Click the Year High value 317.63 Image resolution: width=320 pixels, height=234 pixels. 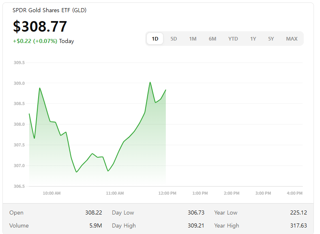(299, 225)
